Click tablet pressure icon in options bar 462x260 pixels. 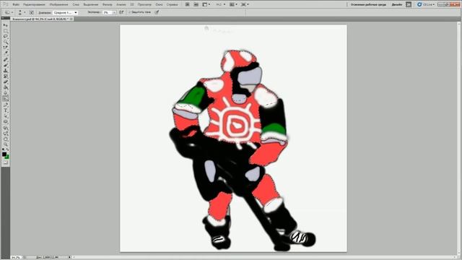coord(157,12)
